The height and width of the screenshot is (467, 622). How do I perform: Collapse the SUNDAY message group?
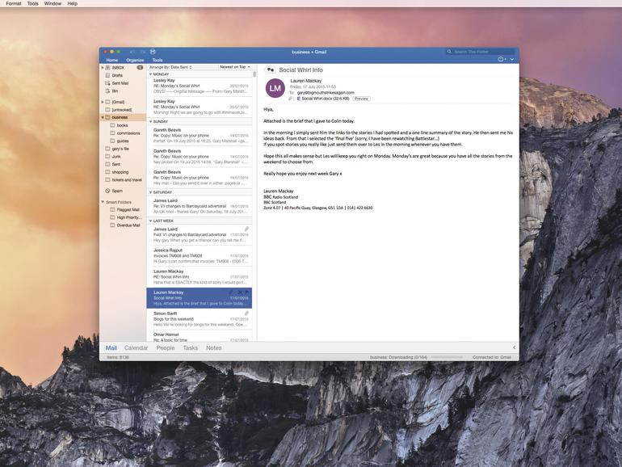[x=150, y=122]
